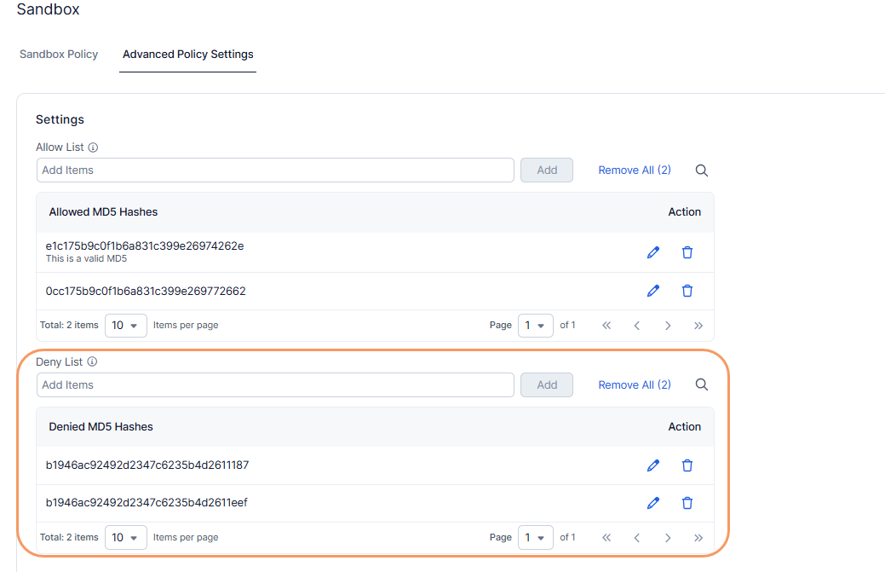Screen dimensions: 885x572
Task: Show Deny List info tooltip icon
Action: [x=92, y=361]
